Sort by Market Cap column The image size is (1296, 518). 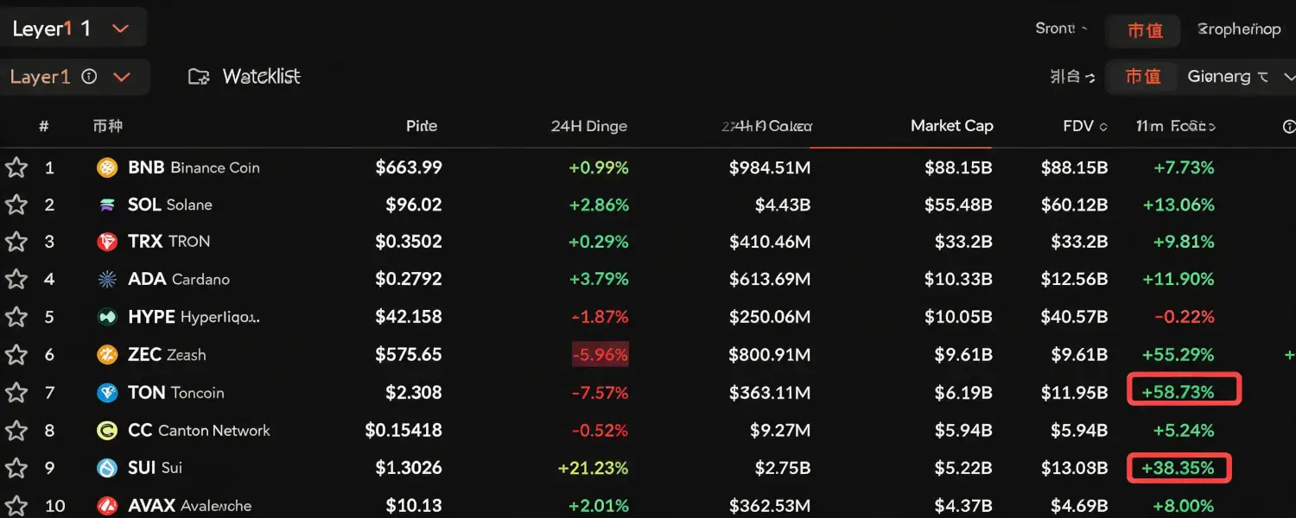(x=951, y=126)
